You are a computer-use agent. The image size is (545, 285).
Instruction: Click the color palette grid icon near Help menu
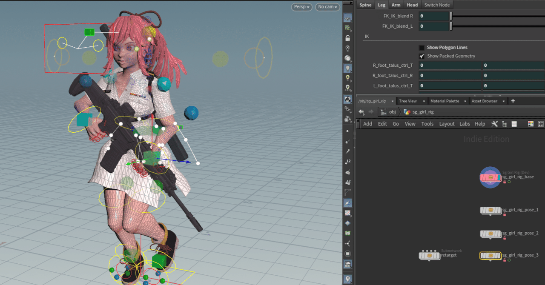click(x=531, y=124)
